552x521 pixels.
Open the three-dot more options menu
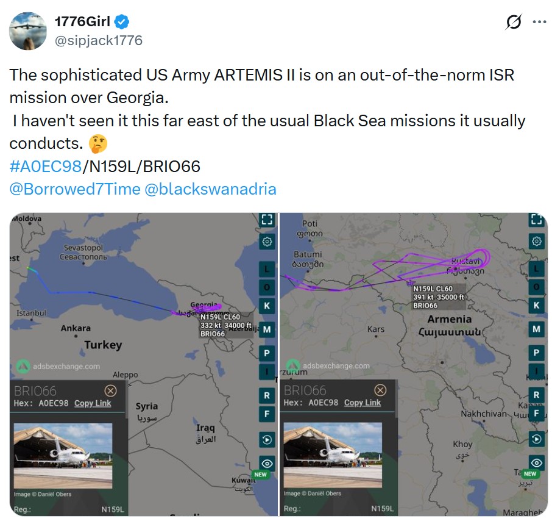coord(539,22)
